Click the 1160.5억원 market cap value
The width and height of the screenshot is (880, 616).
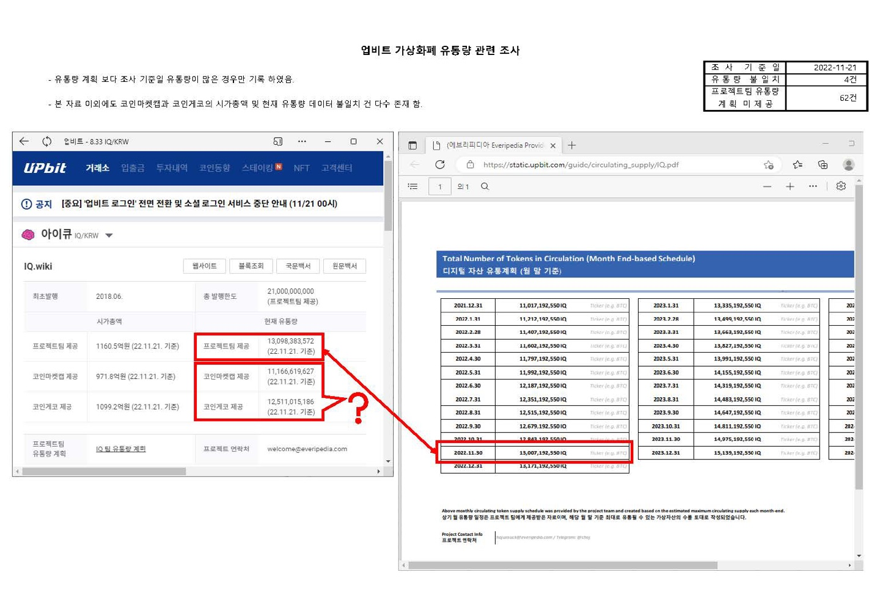137,346
